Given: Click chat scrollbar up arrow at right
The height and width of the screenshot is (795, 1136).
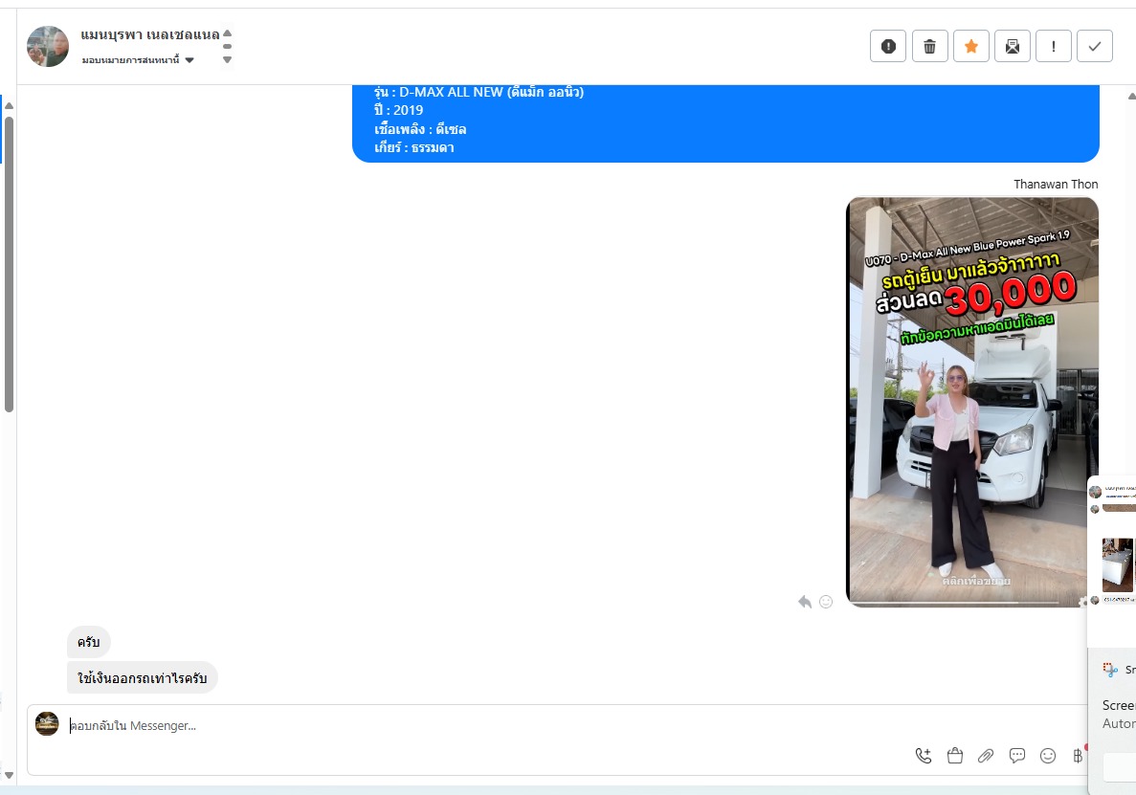Looking at the screenshot, I should tap(1131, 96).
